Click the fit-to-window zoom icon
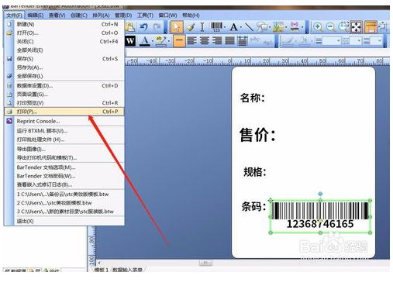The height and width of the screenshot is (293, 393). [x=357, y=27]
